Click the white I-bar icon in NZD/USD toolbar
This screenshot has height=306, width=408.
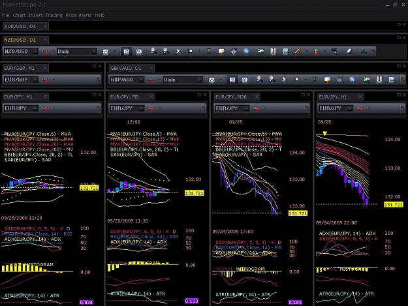273,51
